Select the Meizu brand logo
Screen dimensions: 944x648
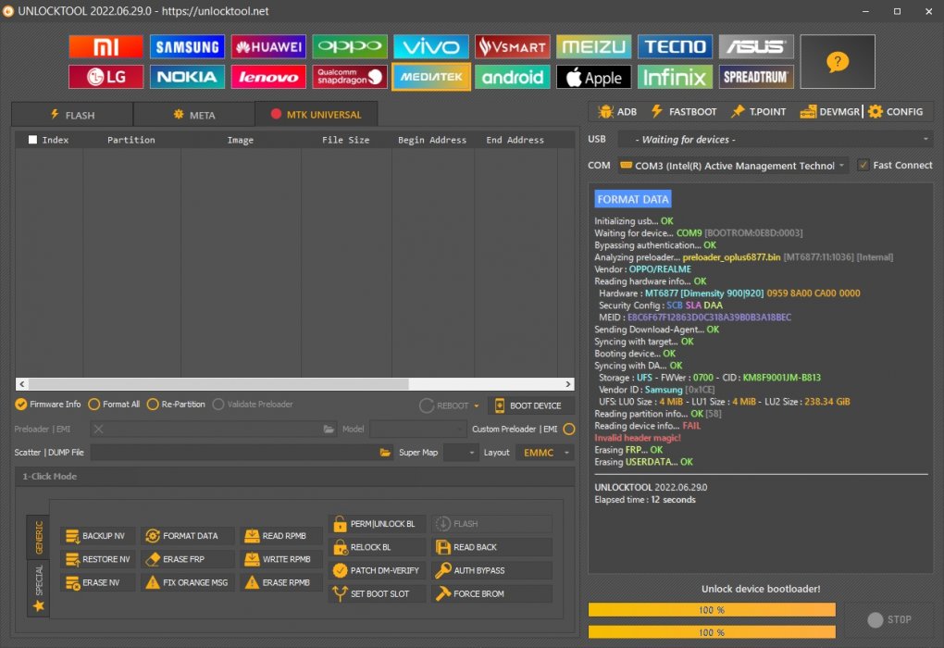point(593,46)
